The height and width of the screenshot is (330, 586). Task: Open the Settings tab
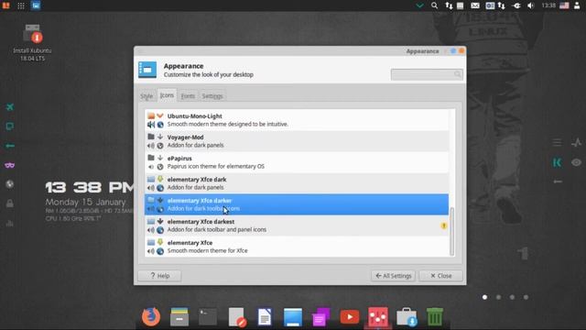pyautogui.click(x=212, y=96)
